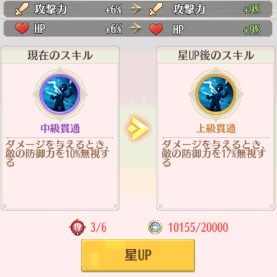Tap the 上級貫通 skill name
Screen dimensions: 277x277
tap(216, 129)
